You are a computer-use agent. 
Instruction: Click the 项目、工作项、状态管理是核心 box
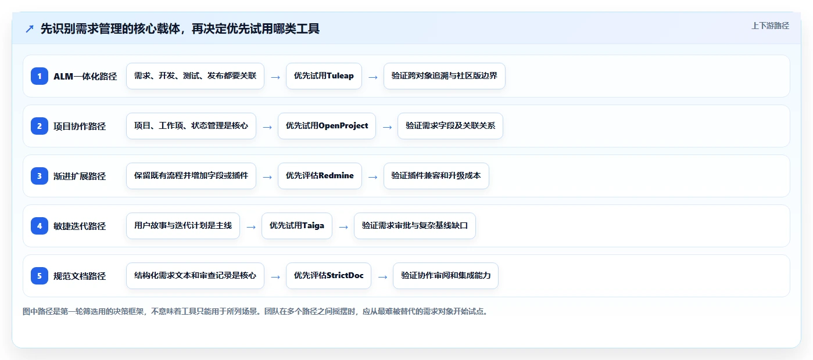(191, 126)
